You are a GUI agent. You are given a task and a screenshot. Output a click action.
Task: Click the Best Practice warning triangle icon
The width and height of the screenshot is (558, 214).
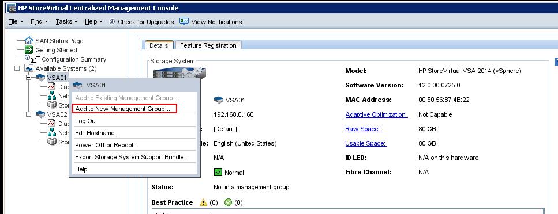click(203, 202)
